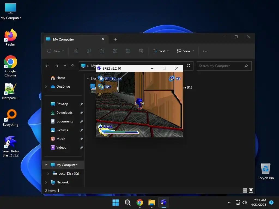
Task: Open the Sort dropdown menu
Action: pyautogui.click(x=161, y=51)
